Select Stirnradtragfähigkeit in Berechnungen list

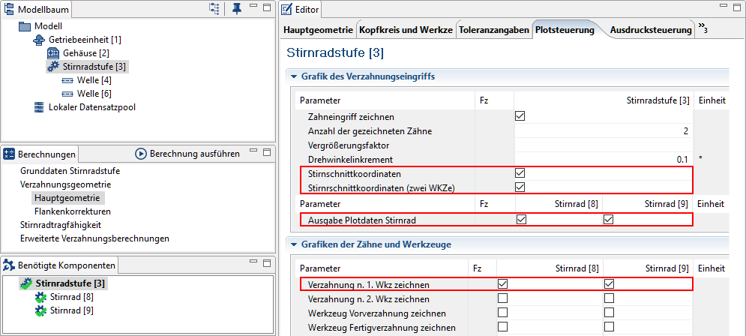61,225
